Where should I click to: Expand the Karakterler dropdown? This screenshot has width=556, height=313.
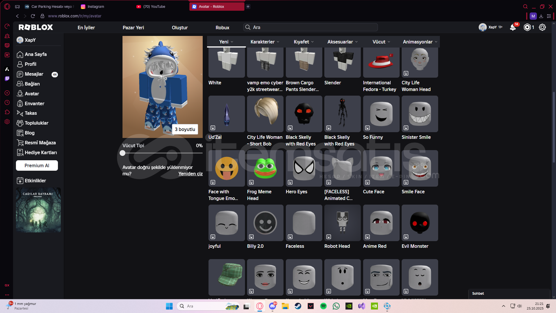point(265,42)
